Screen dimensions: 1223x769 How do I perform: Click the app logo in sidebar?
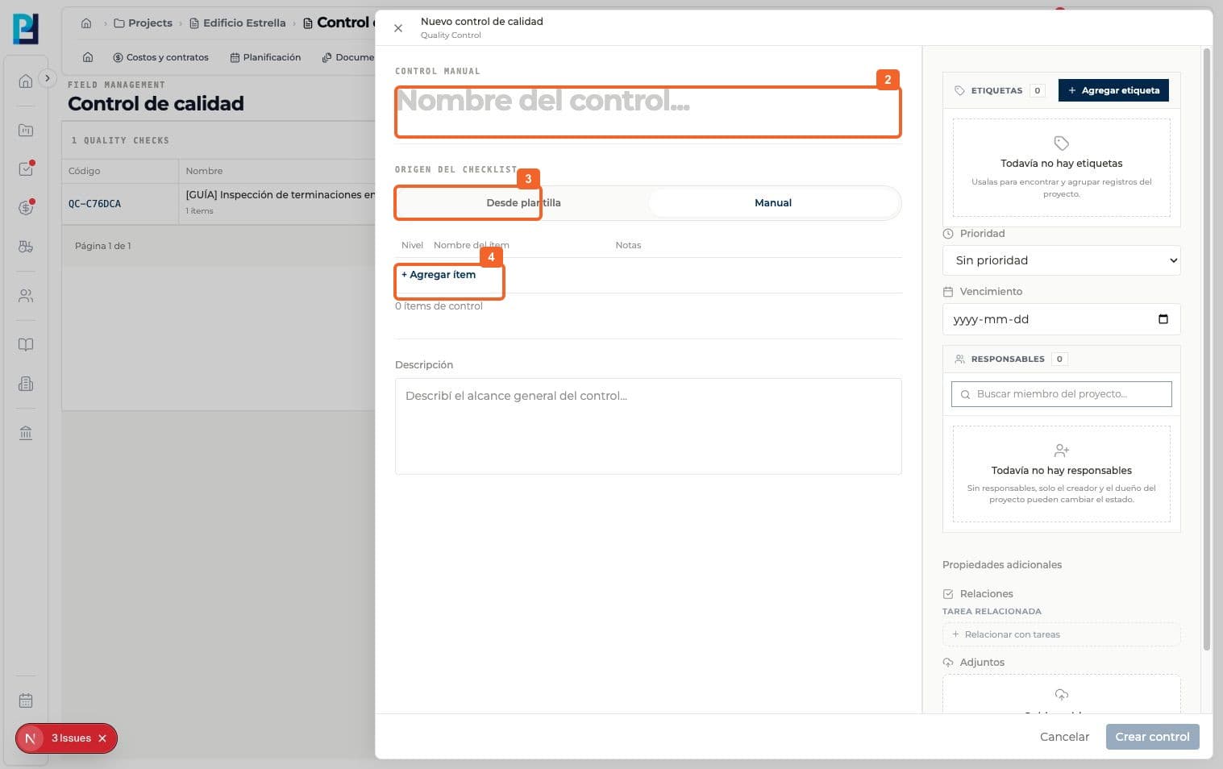26,28
